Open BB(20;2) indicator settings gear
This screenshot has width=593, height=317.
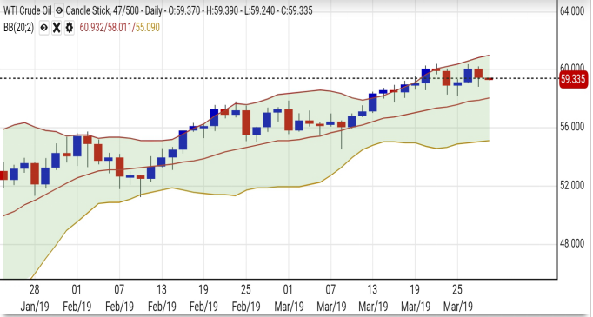69,28
